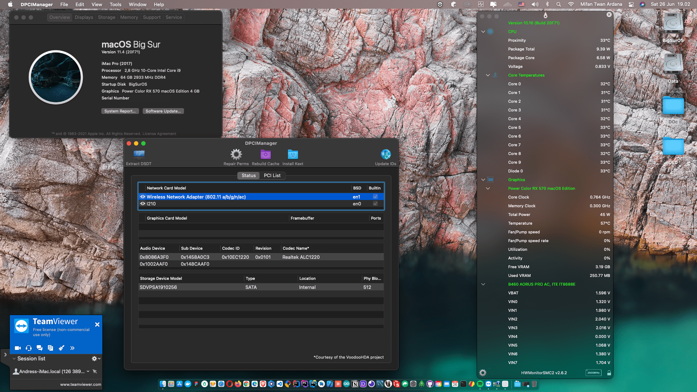Click the Software Update... button

163,111
